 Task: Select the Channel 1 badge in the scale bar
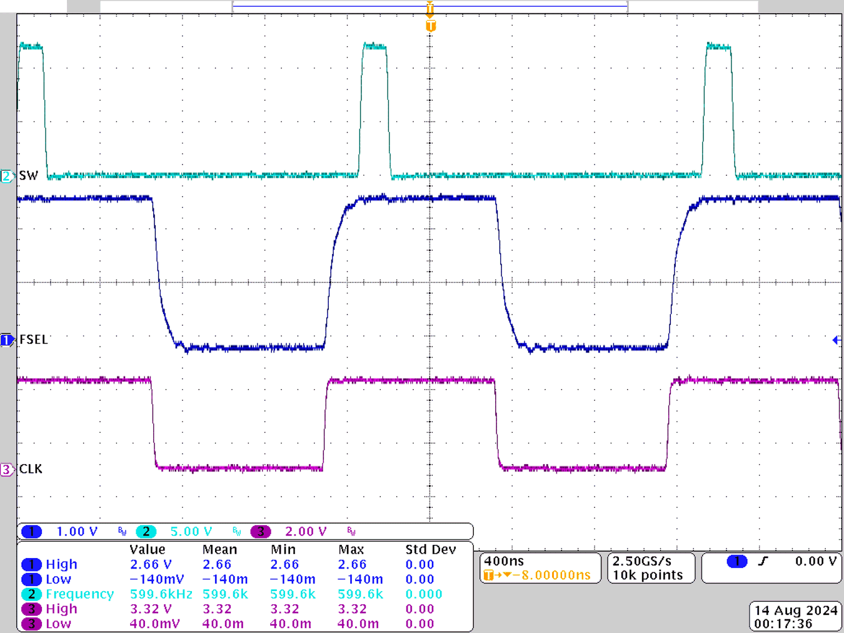click(31, 531)
